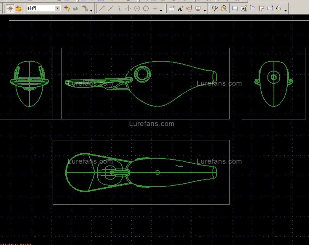Open the '任何' filter dropdown
The image size is (309, 245).
coord(58,8)
